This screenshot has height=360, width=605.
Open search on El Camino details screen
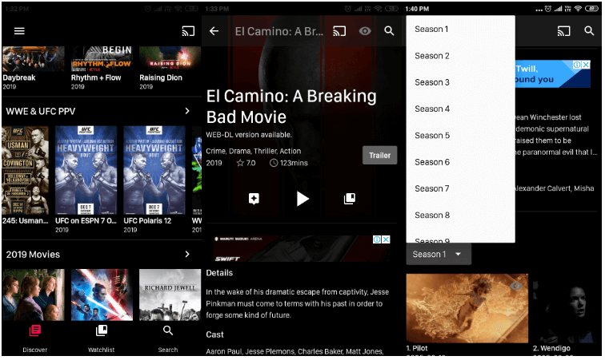[x=389, y=31]
